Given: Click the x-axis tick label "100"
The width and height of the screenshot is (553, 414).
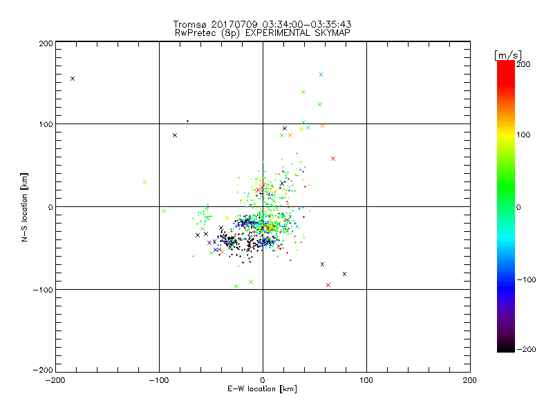Looking at the screenshot, I should tap(366, 380).
